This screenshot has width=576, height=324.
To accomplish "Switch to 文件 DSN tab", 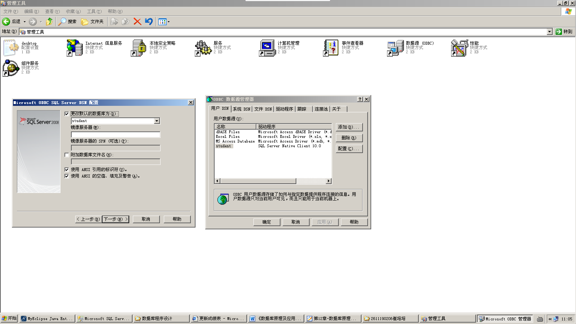I will pyautogui.click(x=263, y=109).
